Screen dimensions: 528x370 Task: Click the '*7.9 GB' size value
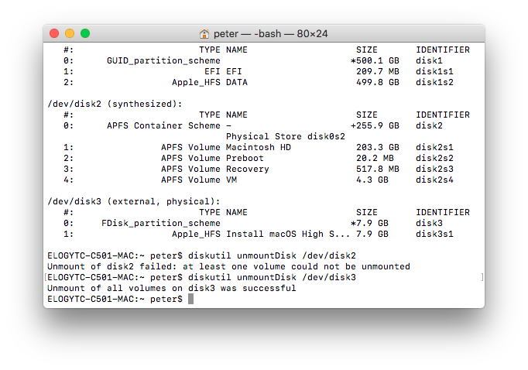(x=369, y=223)
